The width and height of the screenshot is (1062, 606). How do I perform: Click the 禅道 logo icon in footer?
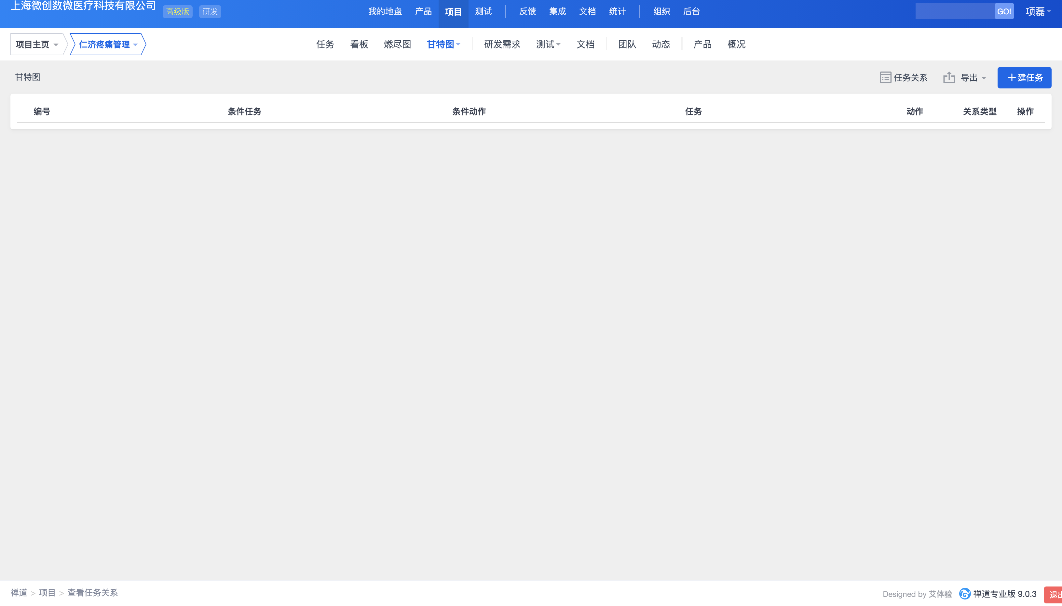coord(964,594)
